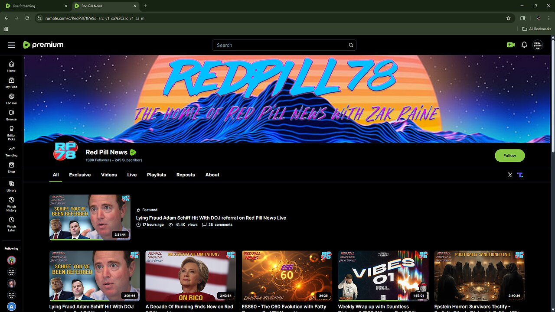This screenshot has width=555, height=312.
Task: Bookmark this page with star icon
Action: 508,18
